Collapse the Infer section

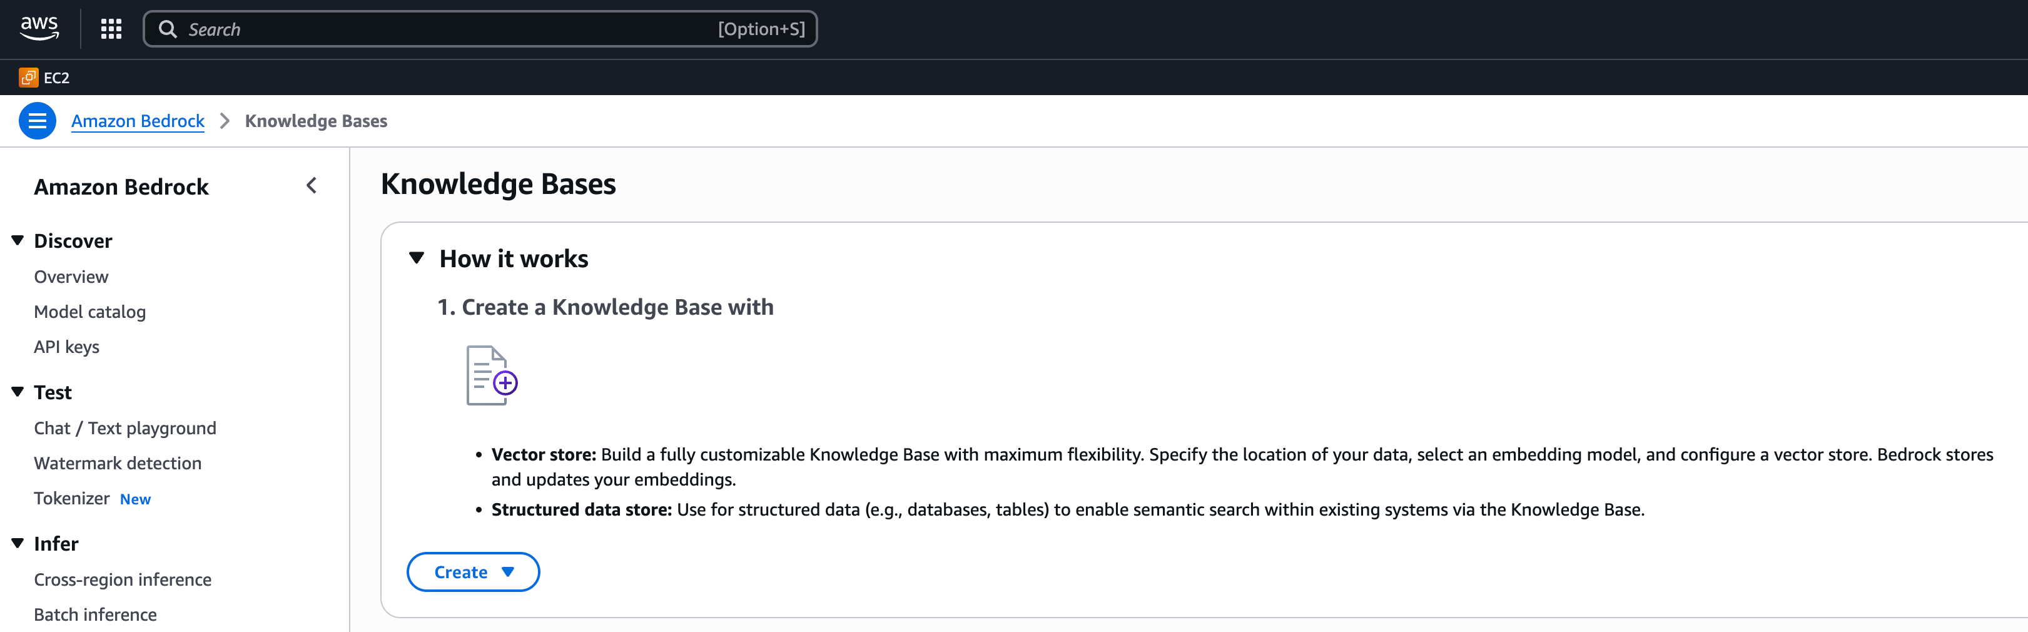[18, 543]
